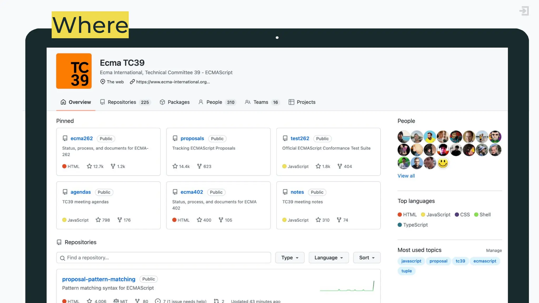
Task: Click the Find a repository search field
Action: tap(163, 257)
